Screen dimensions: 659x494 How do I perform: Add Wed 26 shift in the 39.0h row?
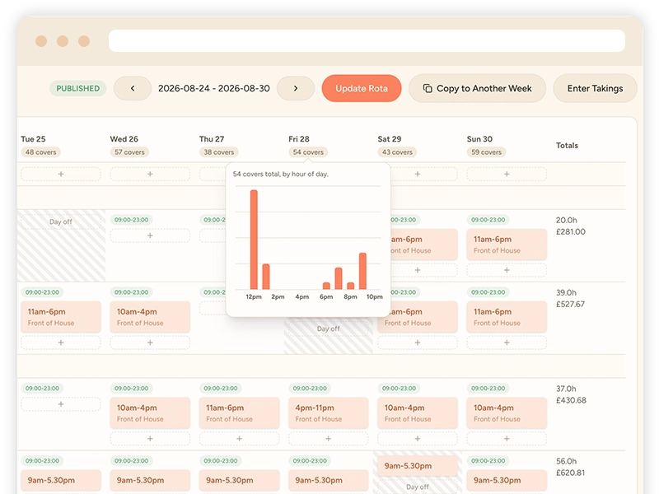[150, 343]
